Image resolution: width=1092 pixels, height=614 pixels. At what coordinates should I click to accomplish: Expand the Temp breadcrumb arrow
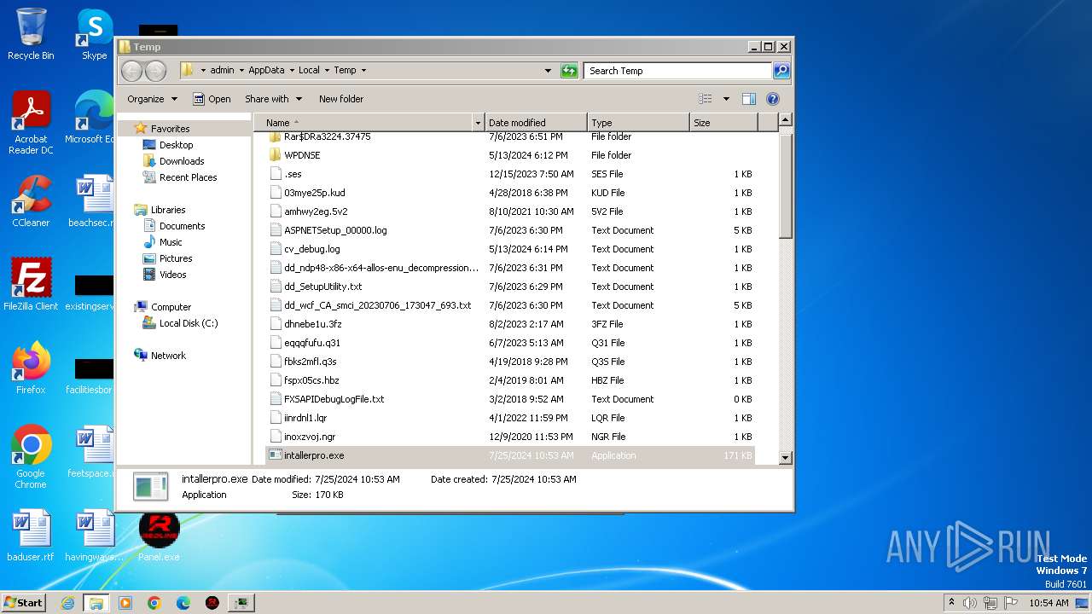point(363,71)
